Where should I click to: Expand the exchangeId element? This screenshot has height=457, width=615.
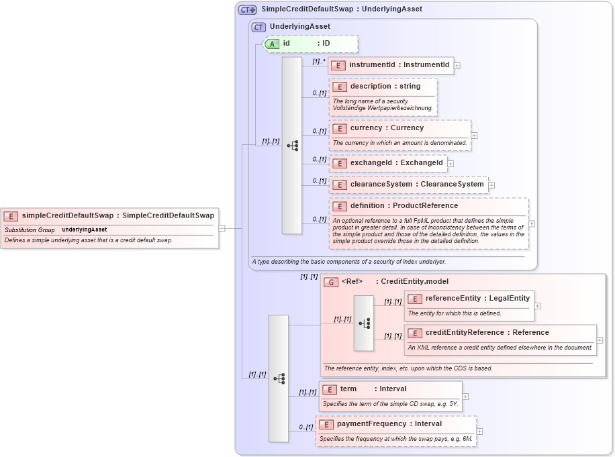click(x=451, y=164)
